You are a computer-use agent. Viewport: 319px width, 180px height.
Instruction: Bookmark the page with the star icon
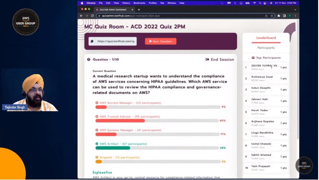tap(272, 16)
